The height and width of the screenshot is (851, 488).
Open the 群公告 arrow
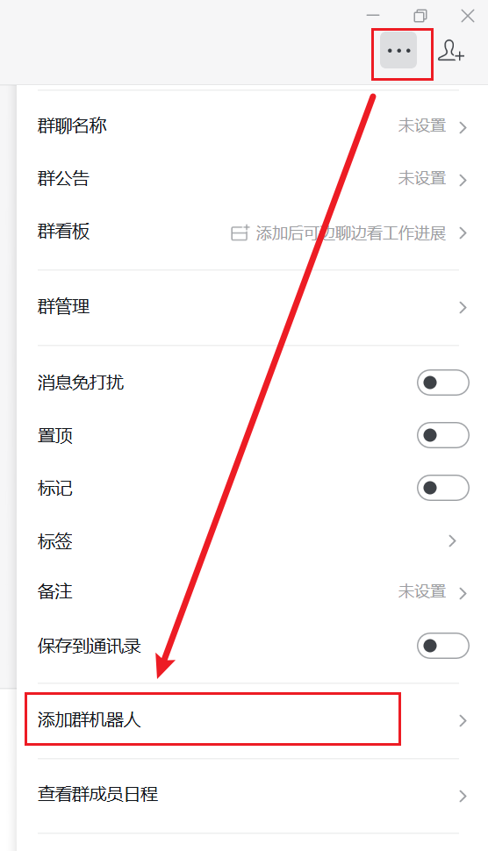click(x=463, y=180)
